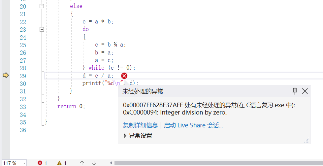Click the yellow current-statement arrow in margin
The image size is (323, 166).
[6, 75]
